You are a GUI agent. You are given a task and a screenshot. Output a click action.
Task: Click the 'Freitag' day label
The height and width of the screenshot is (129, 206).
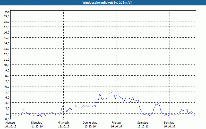click(x=116, y=123)
